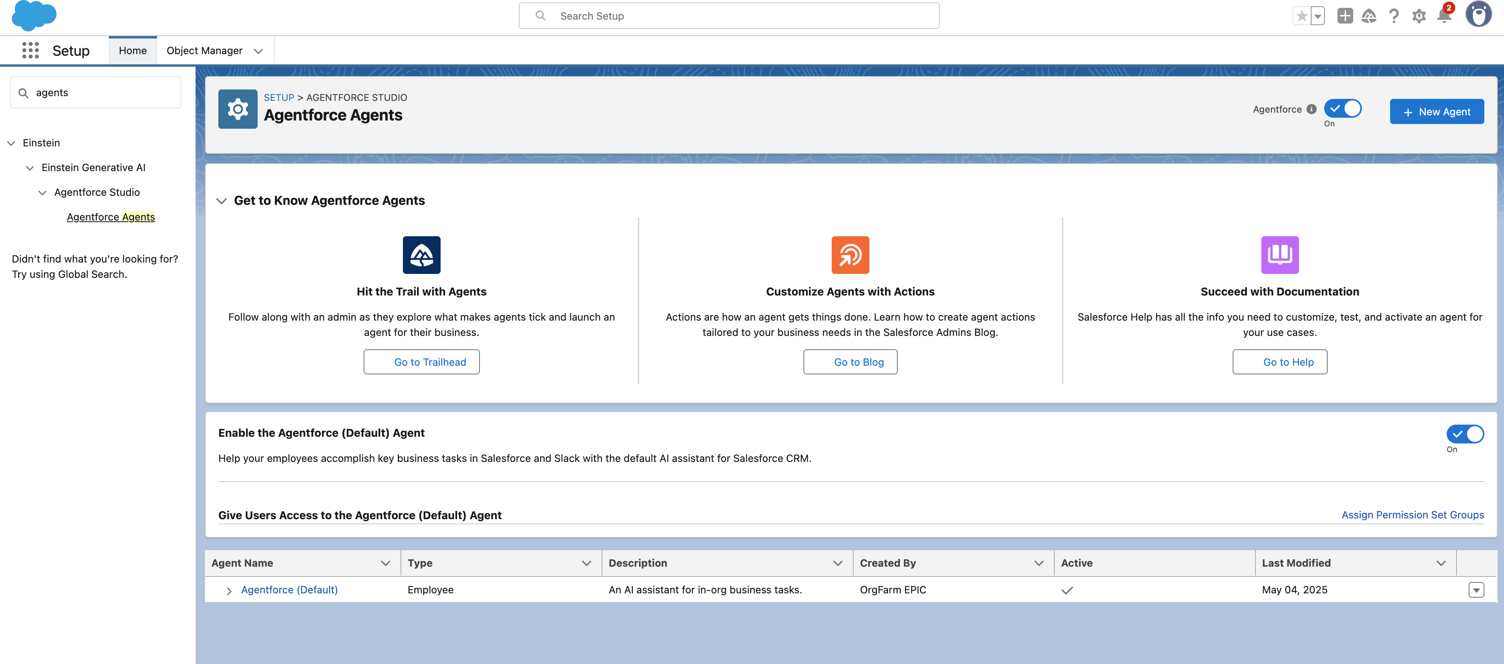This screenshot has width=1504, height=664.
Task: Click the favorites star icon
Action: click(x=1302, y=16)
